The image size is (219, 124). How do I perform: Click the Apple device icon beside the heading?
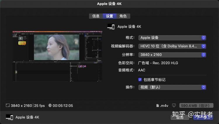(111, 26)
